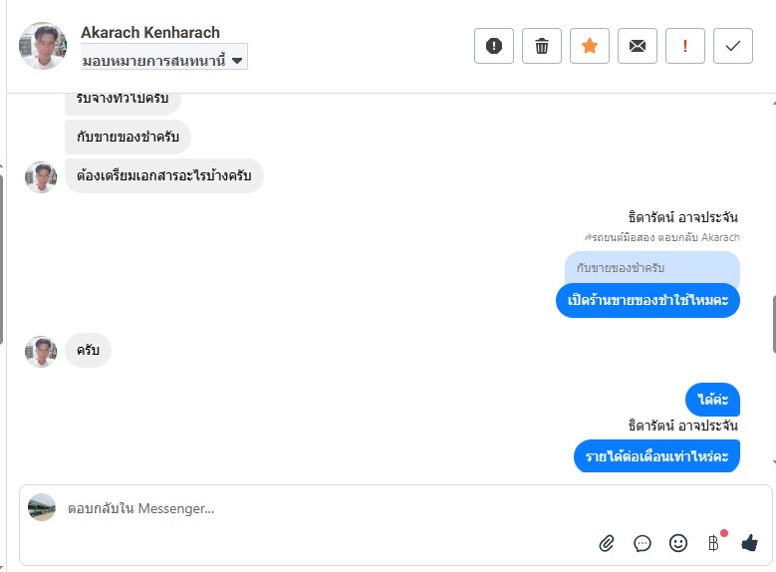Screen dimensions: 776x572
Task: Open the emoji picker
Action: coord(678,543)
